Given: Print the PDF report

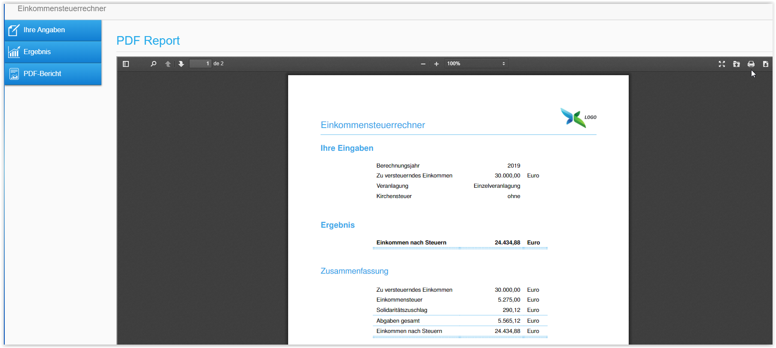Looking at the screenshot, I should click(x=751, y=64).
